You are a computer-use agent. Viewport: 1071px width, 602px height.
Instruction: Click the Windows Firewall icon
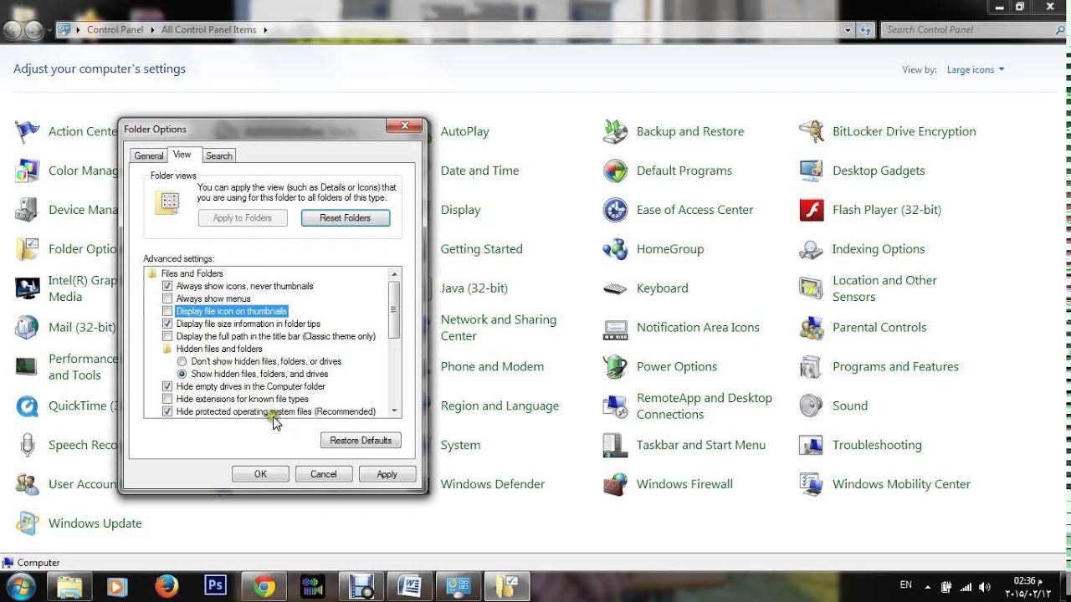(616, 484)
